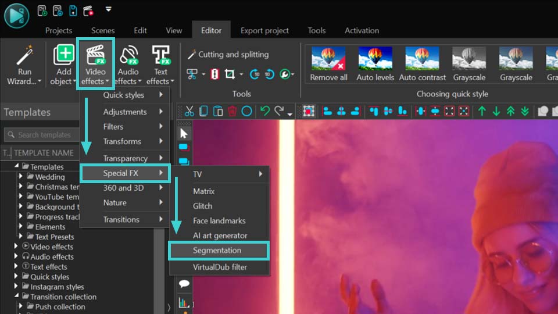Open the Audio effects button

[x=128, y=65]
